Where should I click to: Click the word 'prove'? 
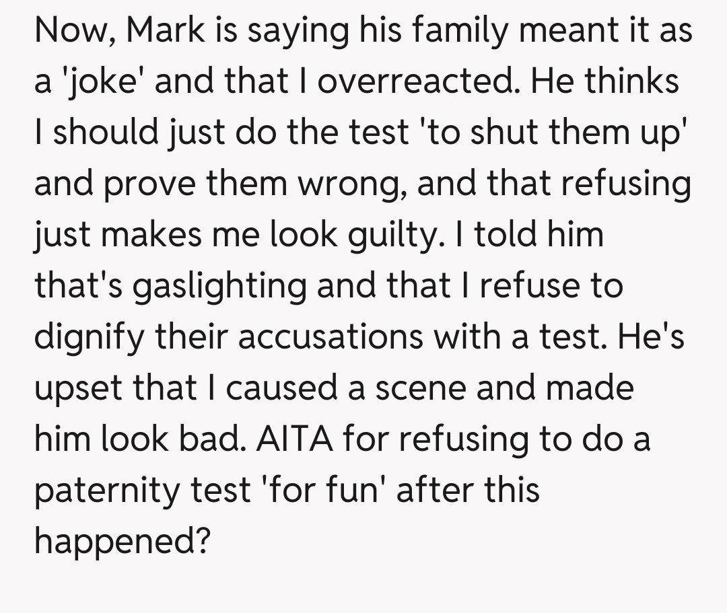tap(144, 185)
